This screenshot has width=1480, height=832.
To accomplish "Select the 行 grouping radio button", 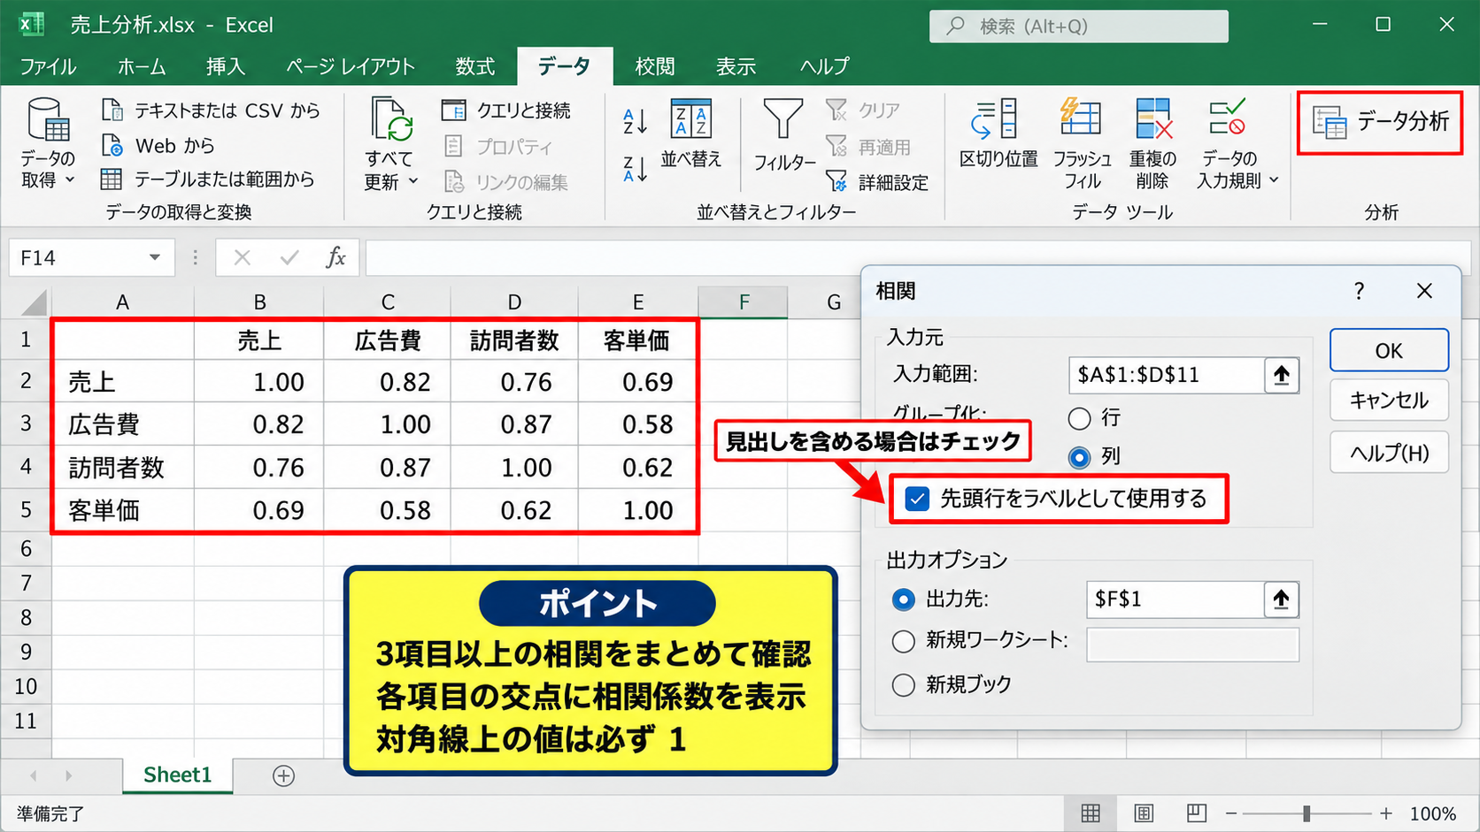I will tap(1079, 417).
